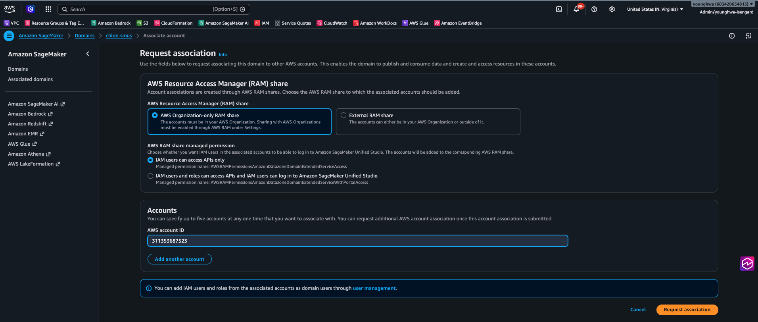Open Amazon Redshift sidebar link
Viewport: 758px width, 322px height.
pos(31,124)
